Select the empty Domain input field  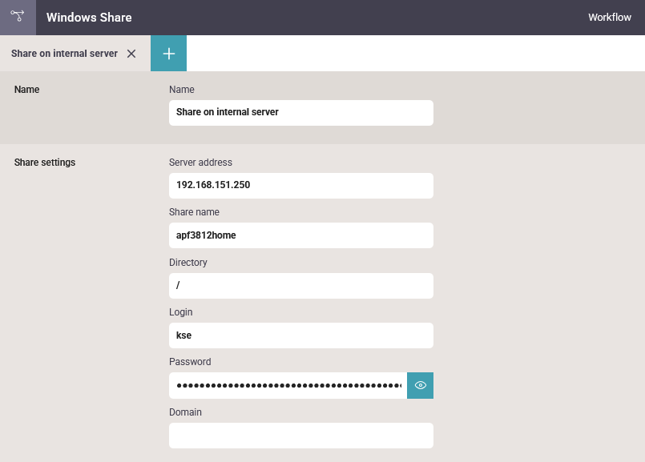[x=300, y=436]
